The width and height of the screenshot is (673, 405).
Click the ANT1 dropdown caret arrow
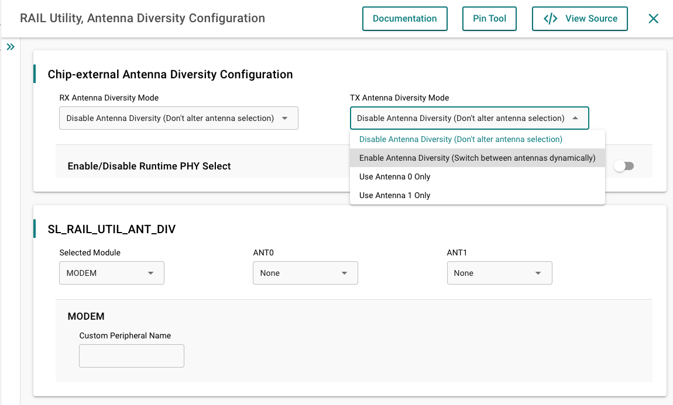click(x=538, y=273)
